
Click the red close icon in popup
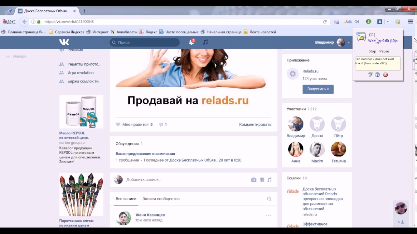coord(386,75)
